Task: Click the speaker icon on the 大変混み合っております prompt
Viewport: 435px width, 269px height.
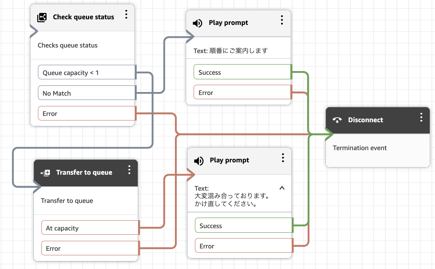Action: coord(199,161)
